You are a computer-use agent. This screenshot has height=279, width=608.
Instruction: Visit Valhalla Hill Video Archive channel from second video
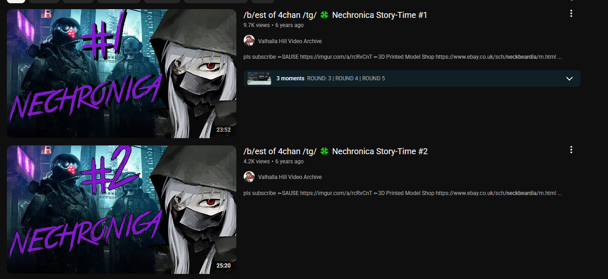point(290,177)
